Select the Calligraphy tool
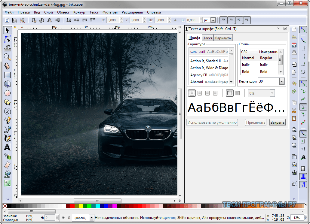The image size is (310, 224). (x=7, y=138)
